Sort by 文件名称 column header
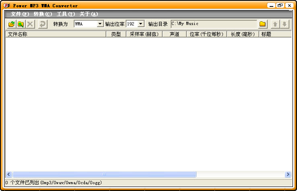The width and height of the screenshot is (297, 191). pyautogui.click(x=56, y=34)
